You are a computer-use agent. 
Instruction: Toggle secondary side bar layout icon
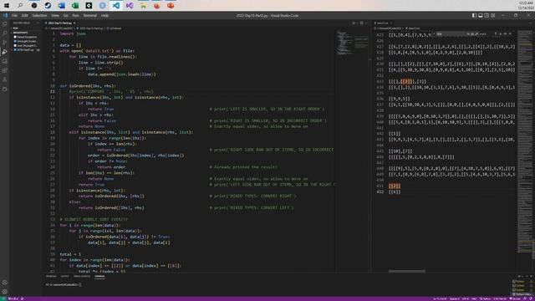pos(487,15)
